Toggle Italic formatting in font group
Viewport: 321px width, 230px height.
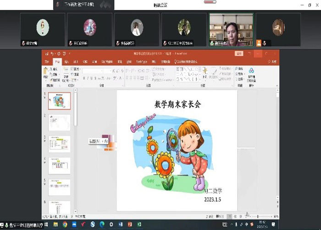point(88,78)
